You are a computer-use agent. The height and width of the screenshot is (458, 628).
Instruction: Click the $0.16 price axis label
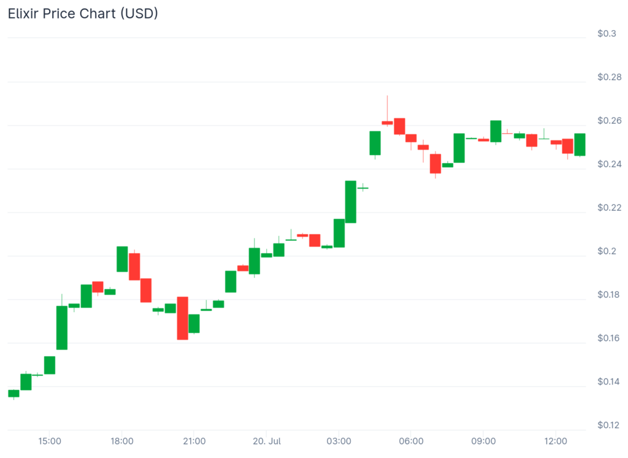[x=609, y=338]
